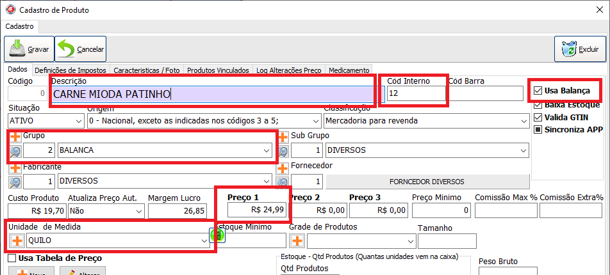Search Fornecedor using the magnifier icon
The image size is (610, 275).
(283, 182)
